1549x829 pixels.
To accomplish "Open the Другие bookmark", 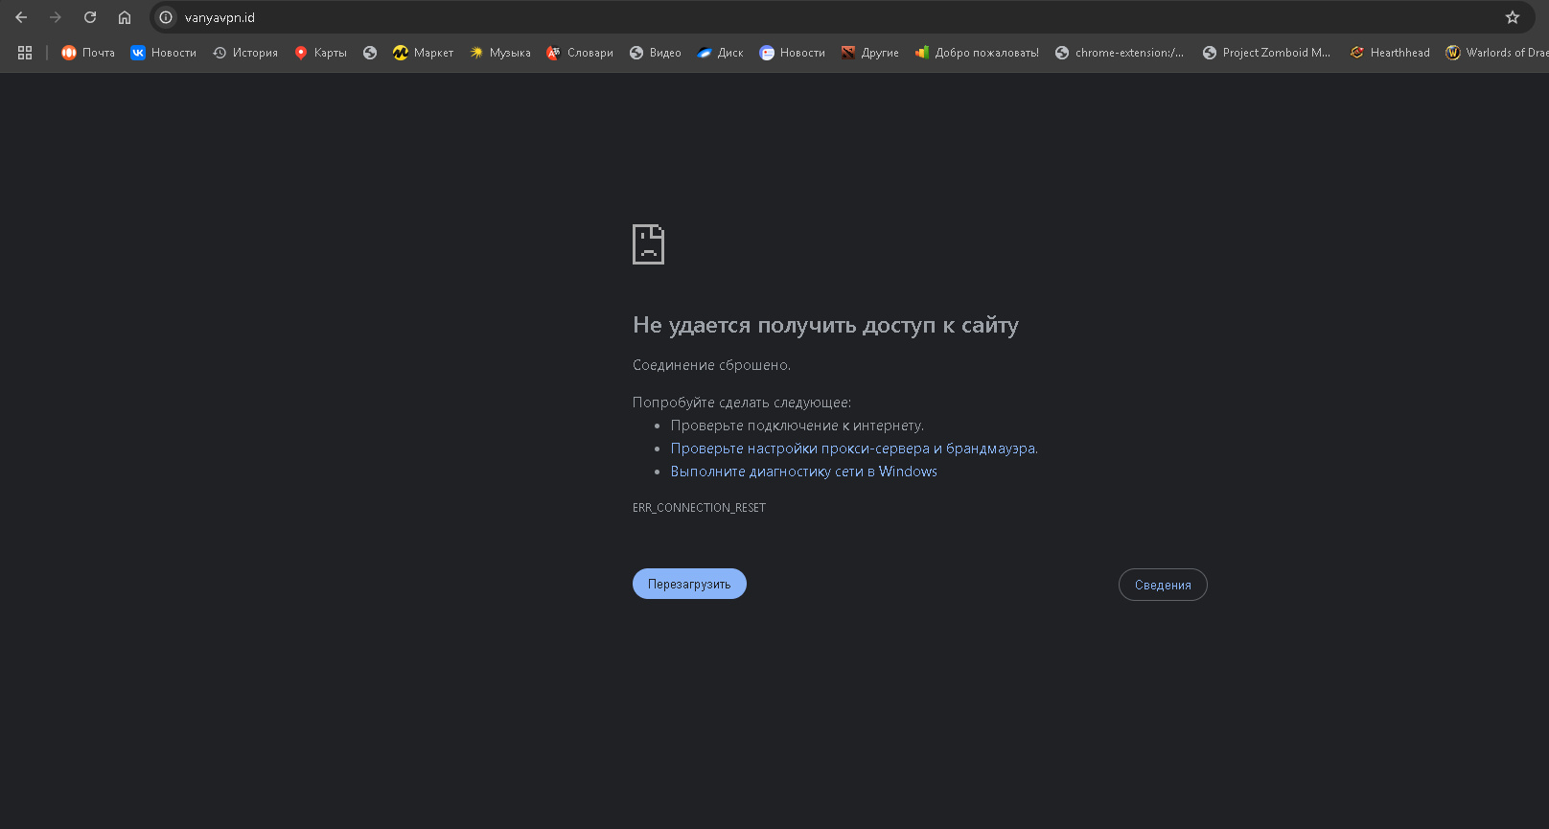I will click(870, 53).
